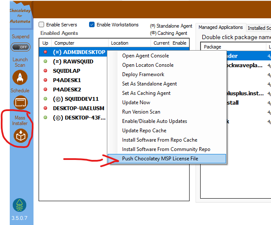Screen dimensions: 271x225
Task: Select Run Version Scan entry
Action: 167,112
